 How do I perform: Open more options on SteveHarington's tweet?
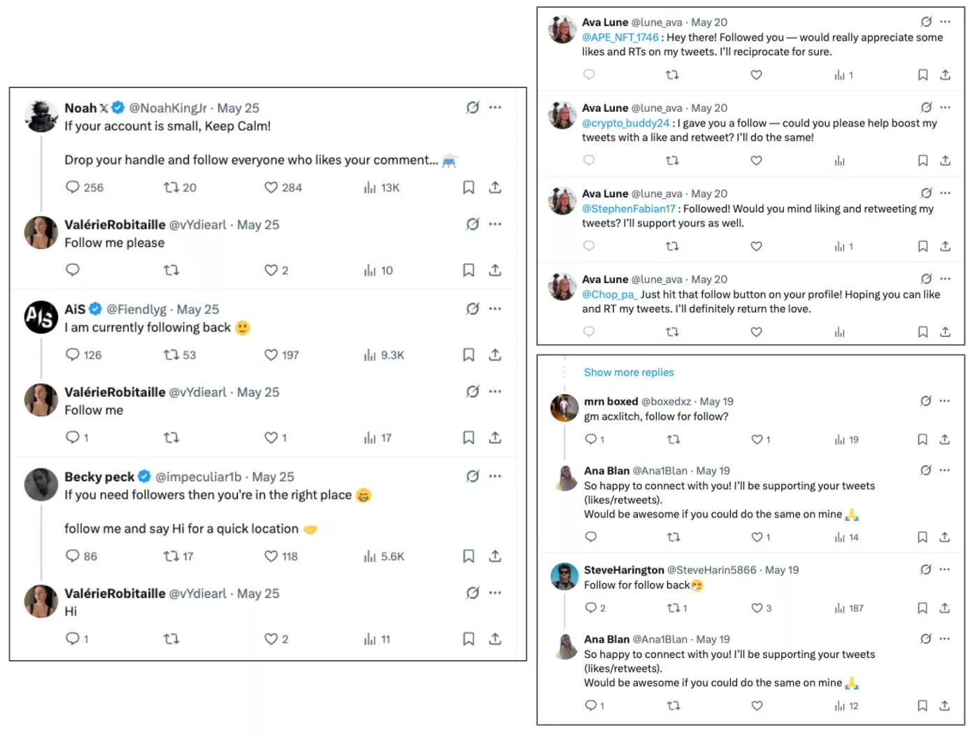[x=945, y=569]
